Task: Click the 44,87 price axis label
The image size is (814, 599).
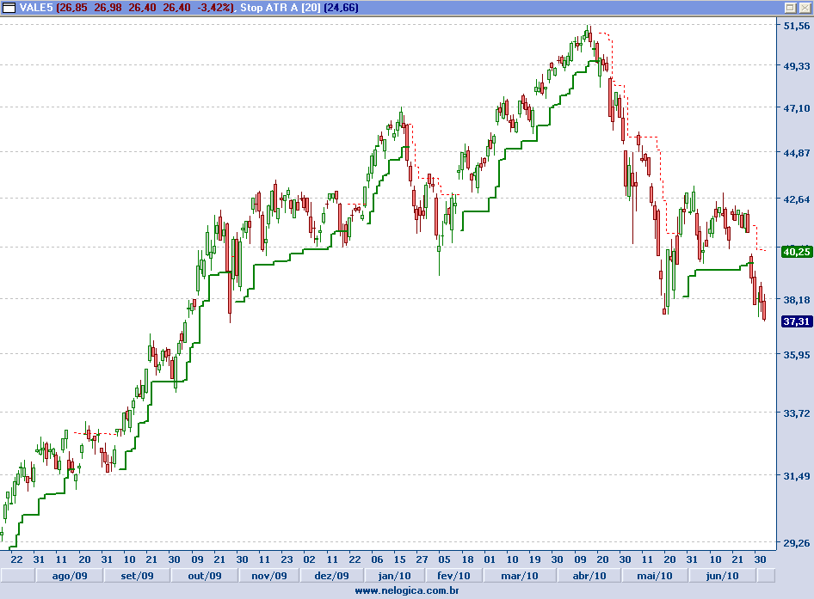Action: (x=796, y=153)
